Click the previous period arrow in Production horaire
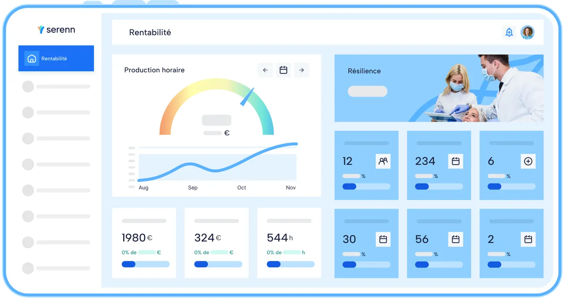 point(265,70)
